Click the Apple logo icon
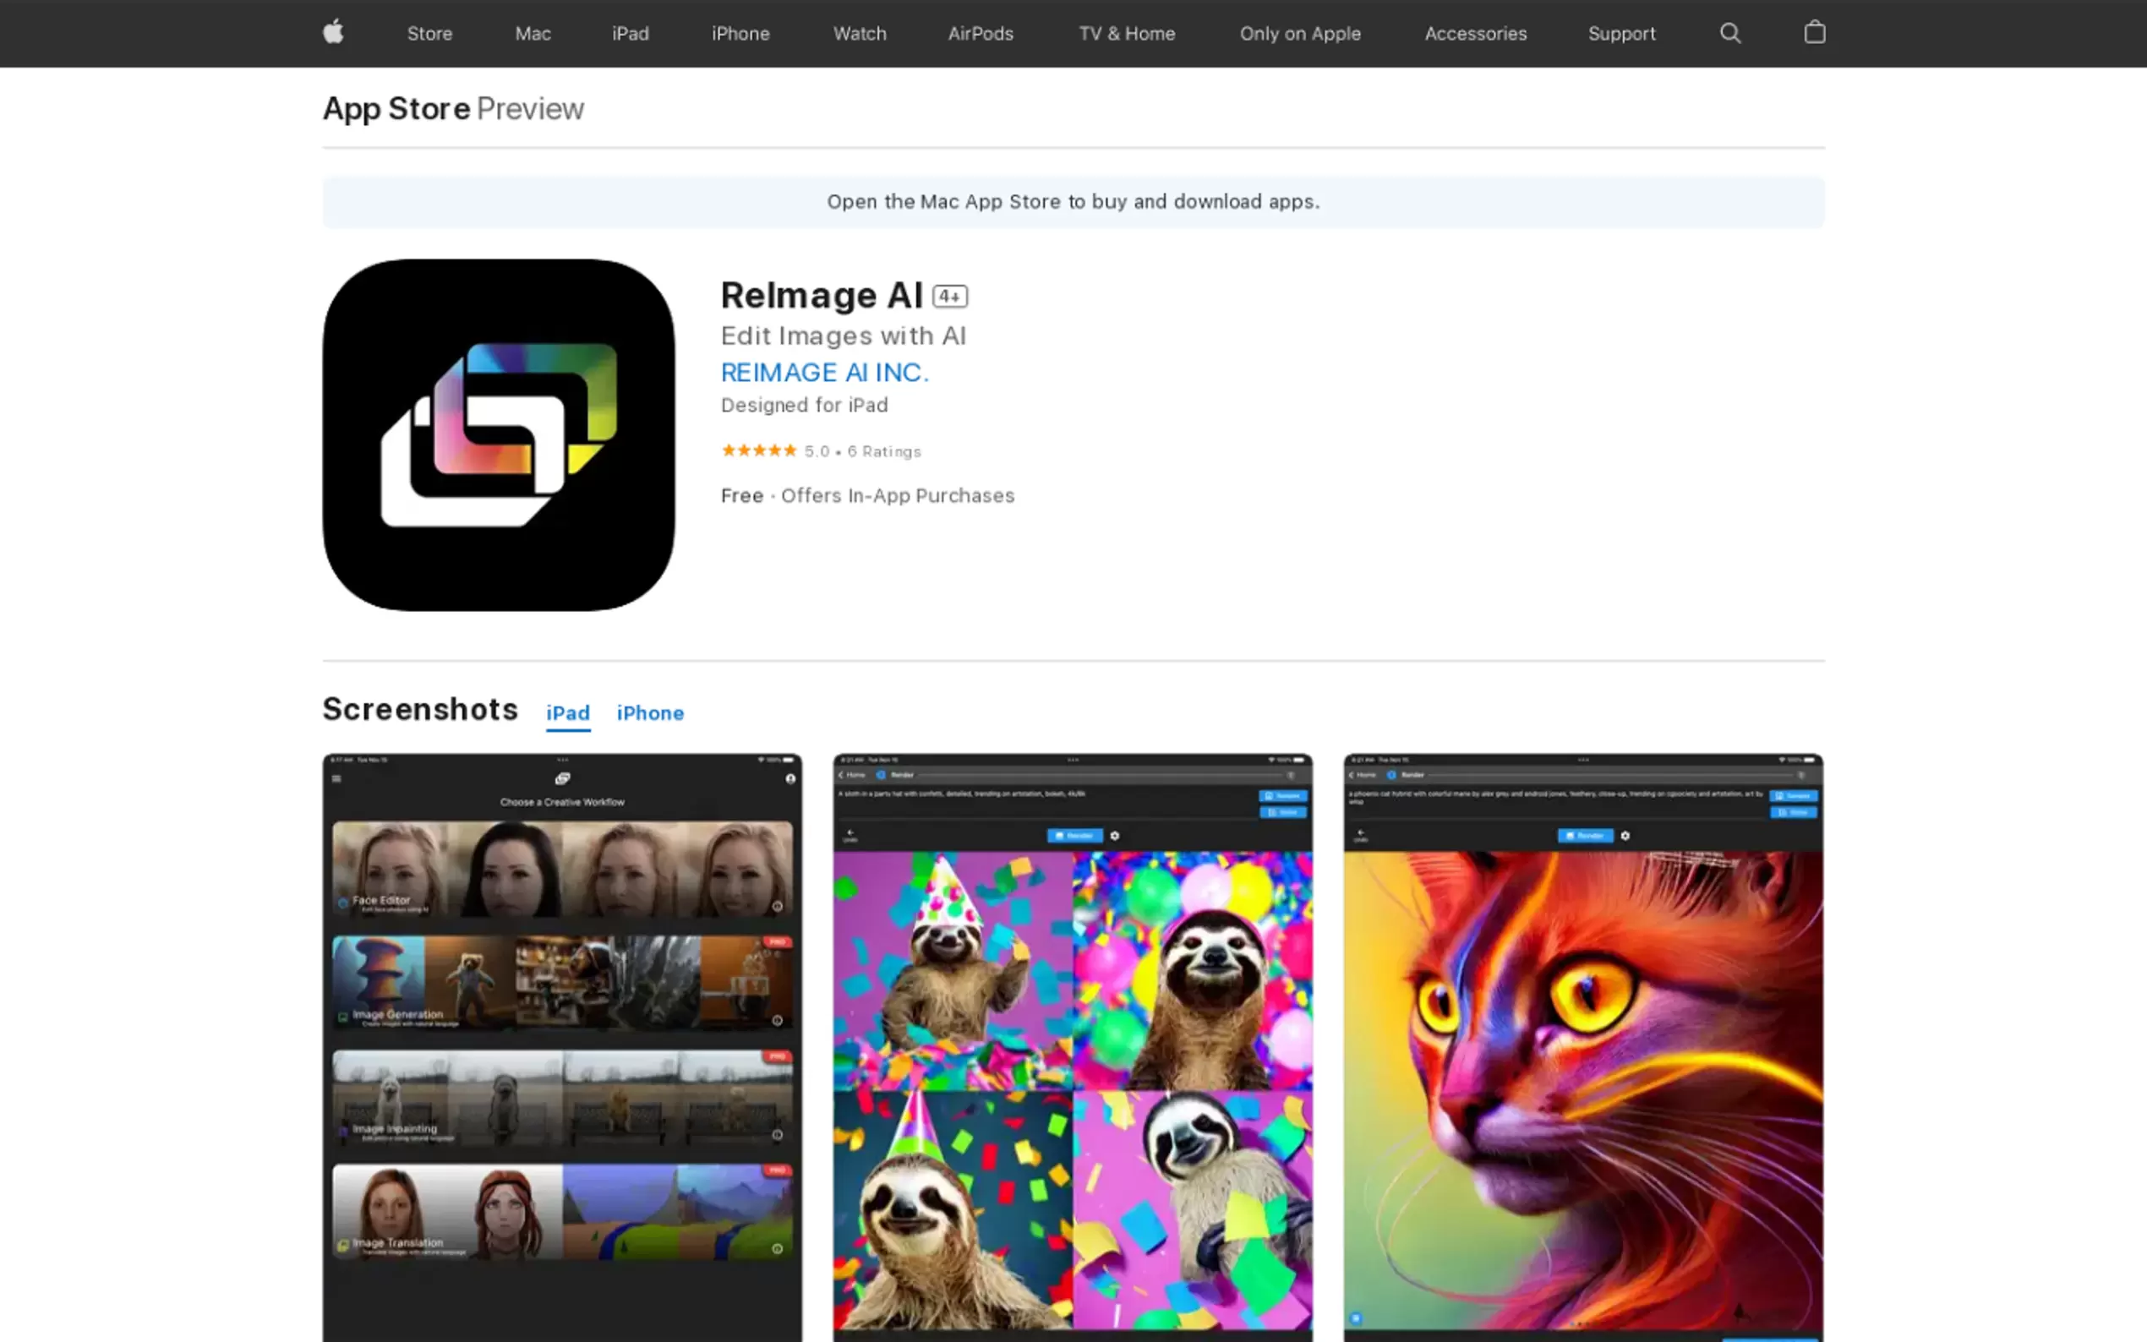This screenshot has height=1342, width=2147. [x=333, y=33]
